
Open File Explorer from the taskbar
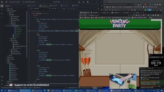pos(48,90)
